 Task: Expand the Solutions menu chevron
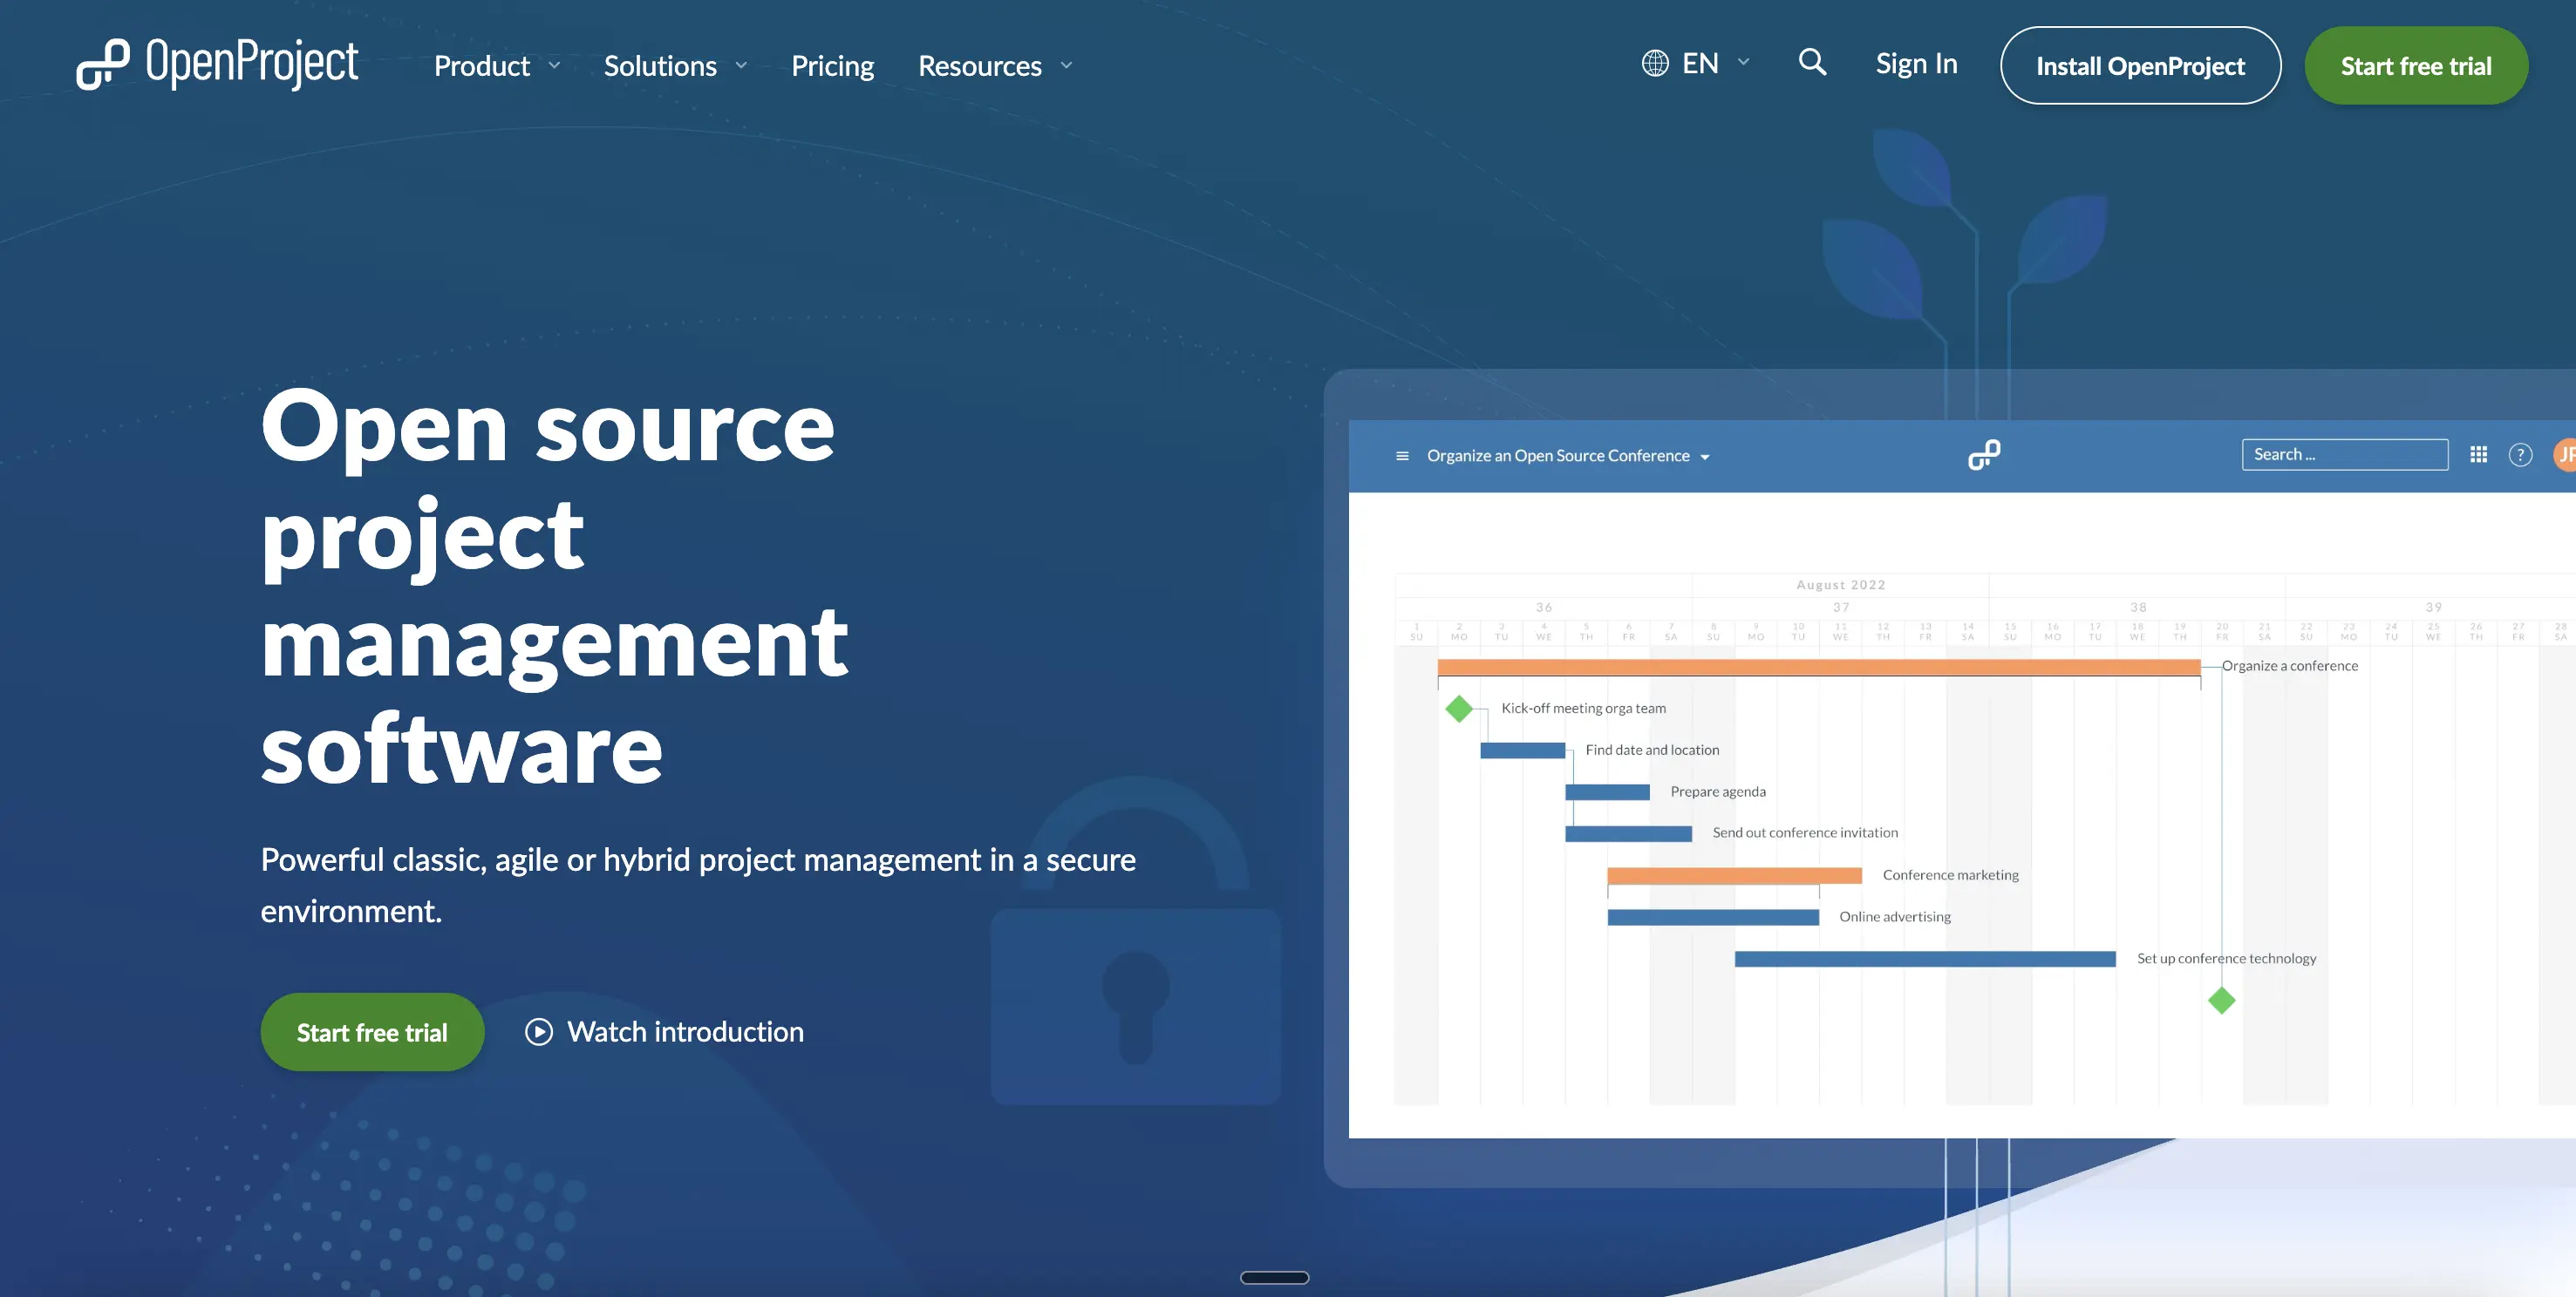[x=741, y=65]
